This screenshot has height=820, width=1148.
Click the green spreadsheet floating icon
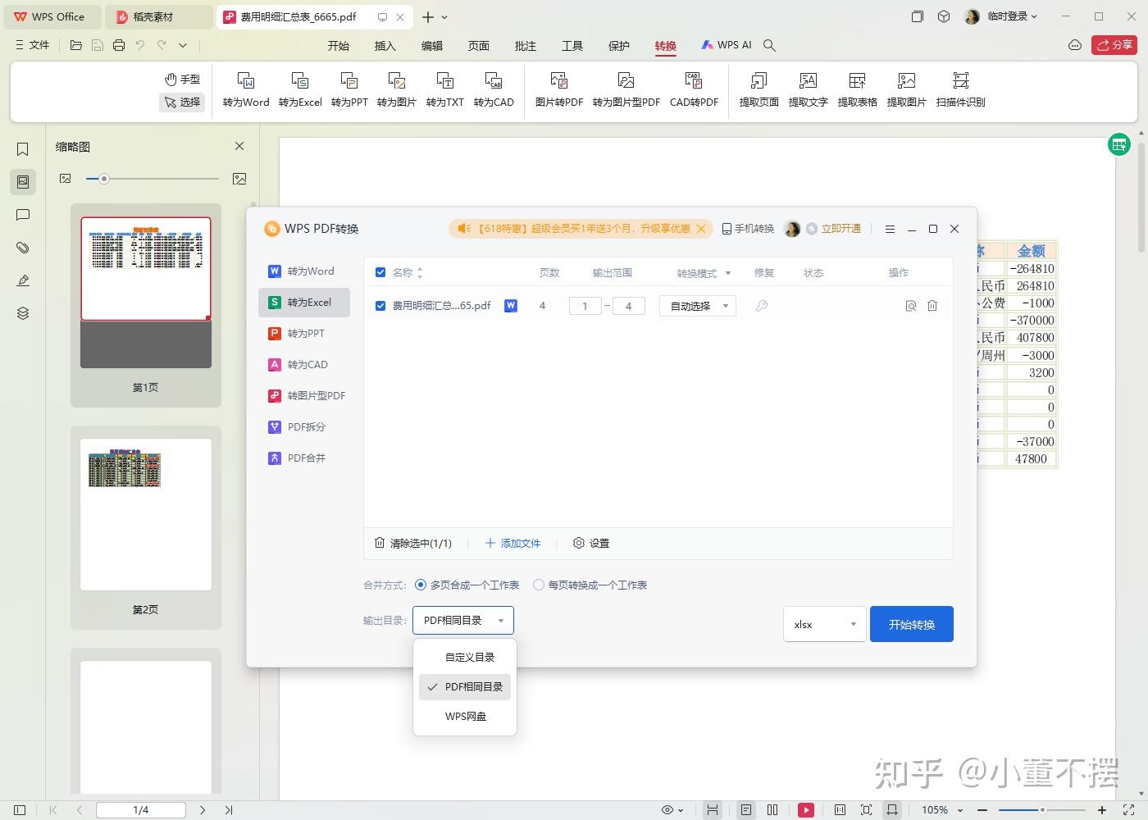pyautogui.click(x=1119, y=145)
